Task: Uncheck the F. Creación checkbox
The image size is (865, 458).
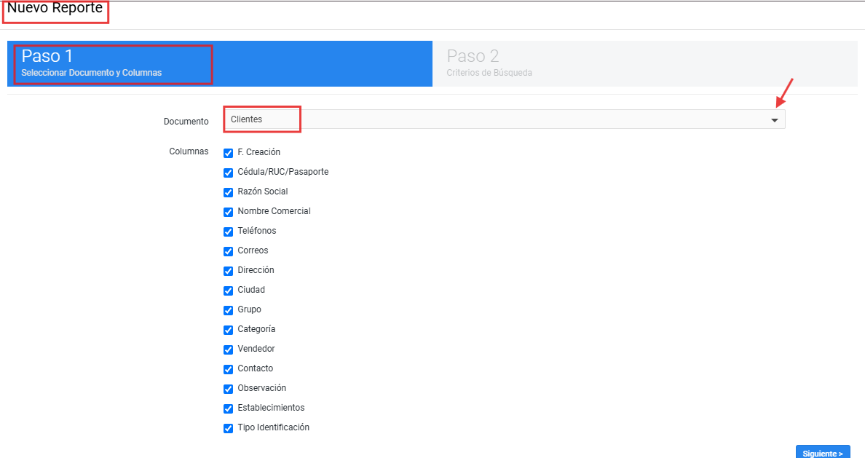Action: point(228,153)
